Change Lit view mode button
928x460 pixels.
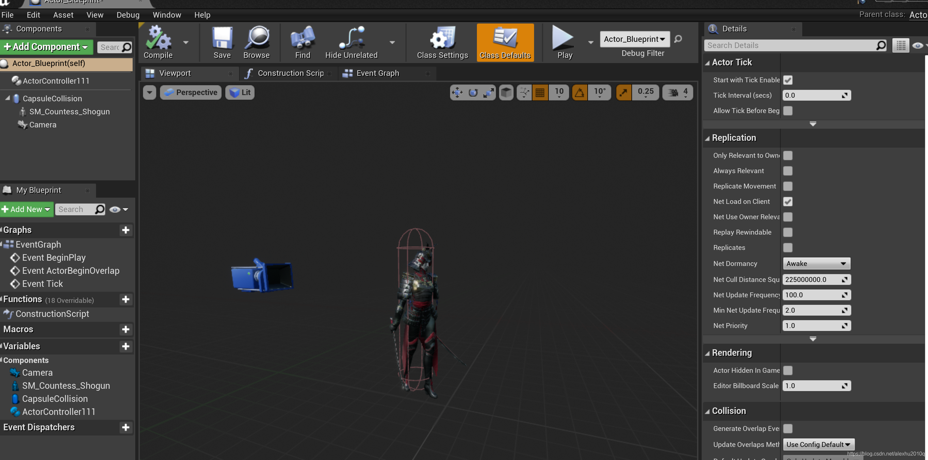click(240, 92)
